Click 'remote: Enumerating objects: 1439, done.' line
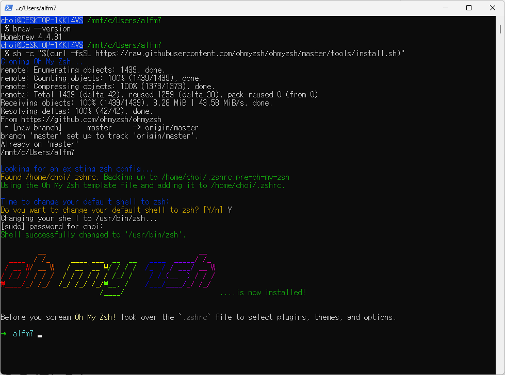505x375 pixels. (83, 70)
